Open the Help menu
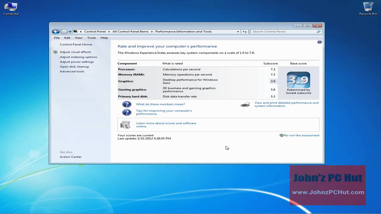 104,38
